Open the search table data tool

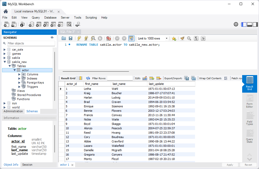69,24
